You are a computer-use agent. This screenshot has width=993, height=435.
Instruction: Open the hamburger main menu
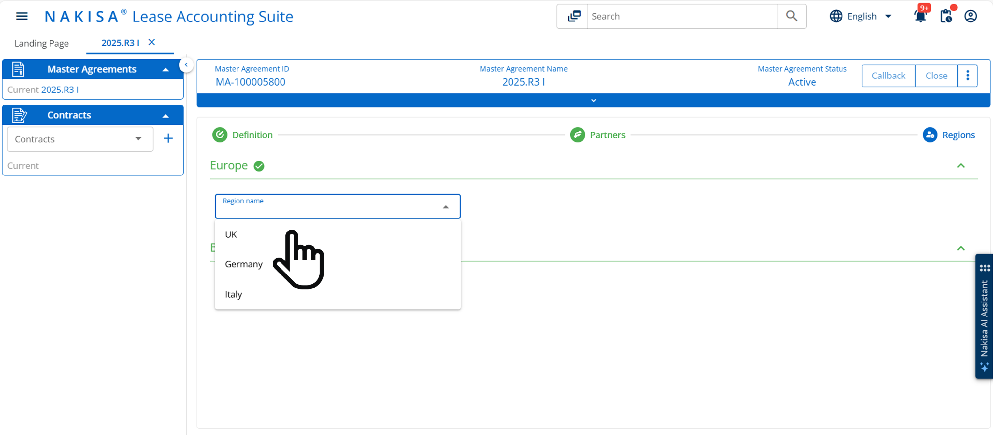[22, 16]
